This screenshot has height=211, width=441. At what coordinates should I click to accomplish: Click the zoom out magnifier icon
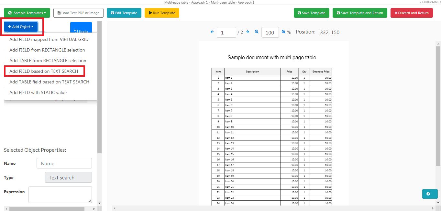[257, 32]
